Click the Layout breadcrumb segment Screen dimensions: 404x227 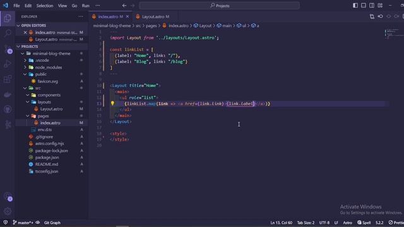point(203,25)
